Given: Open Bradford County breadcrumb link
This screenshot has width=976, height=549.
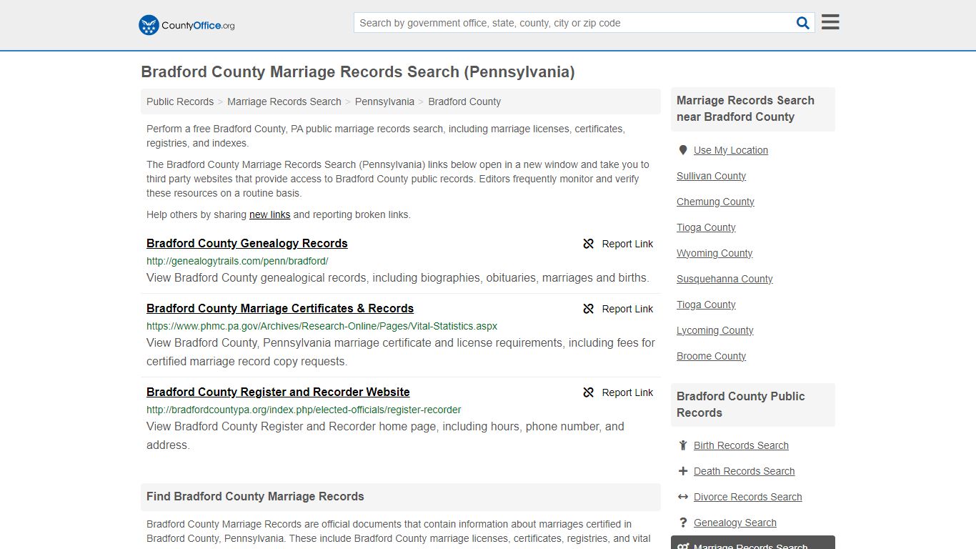Looking at the screenshot, I should 464,102.
